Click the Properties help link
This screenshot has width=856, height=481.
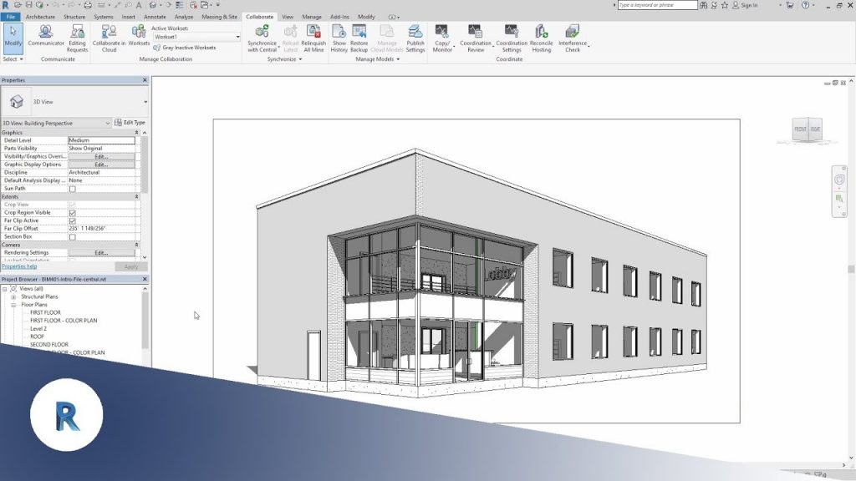[x=18, y=266]
